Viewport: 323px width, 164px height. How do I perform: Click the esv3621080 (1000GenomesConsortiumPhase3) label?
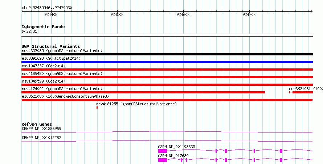pyautogui.click(x=65, y=96)
